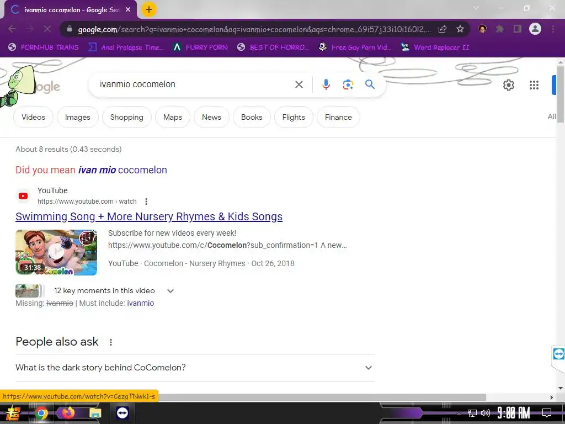Expand 'What is the dark story behind CoComelon?'
The height and width of the screenshot is (424, 565).
(195, 367)
